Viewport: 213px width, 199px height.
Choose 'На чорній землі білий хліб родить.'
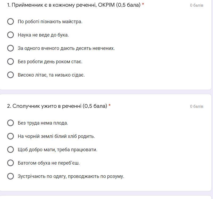(10, 136)
